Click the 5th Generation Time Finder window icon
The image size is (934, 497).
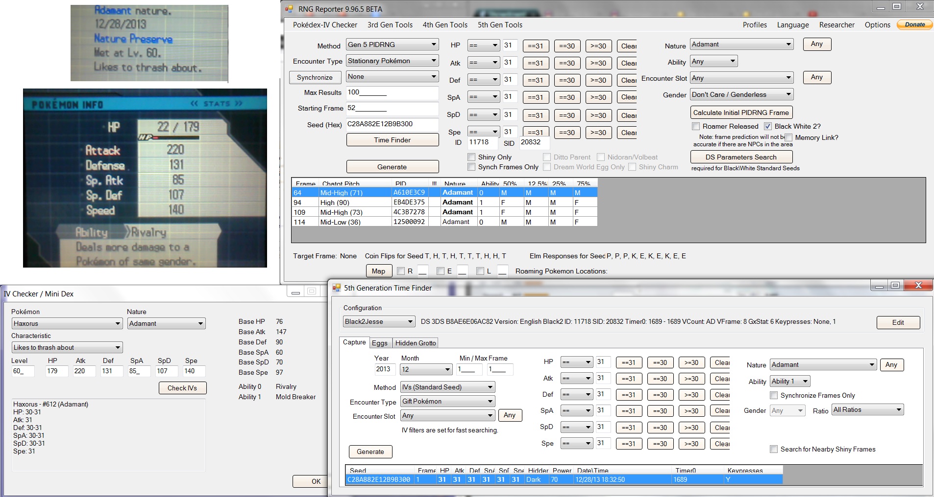[x=337, y=288]
